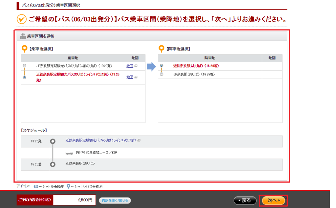Click 地図 column header in boarding table
Screen dimensions: 336x208
click(135, 58)
